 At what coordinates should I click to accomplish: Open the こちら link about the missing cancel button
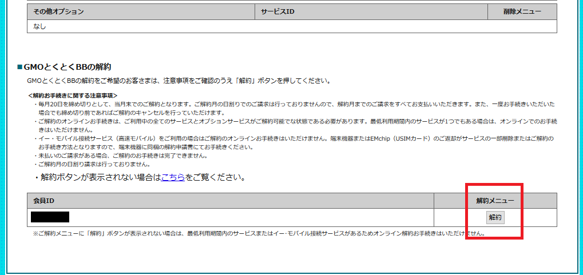click(173, 178)
